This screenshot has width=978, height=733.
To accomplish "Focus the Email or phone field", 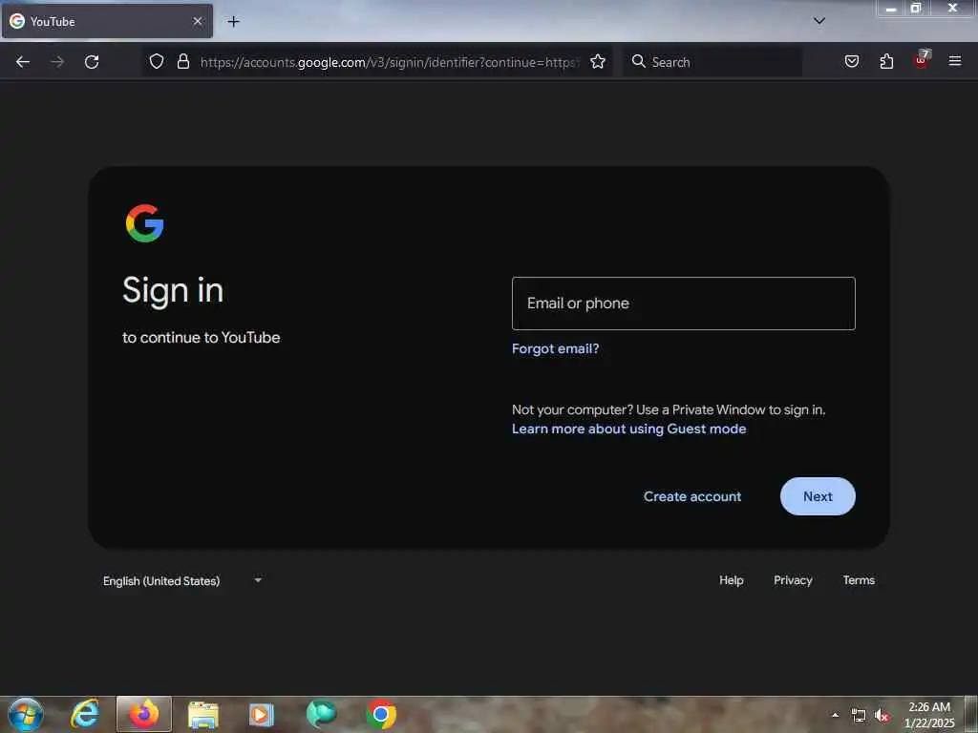I will click(683, 304).
